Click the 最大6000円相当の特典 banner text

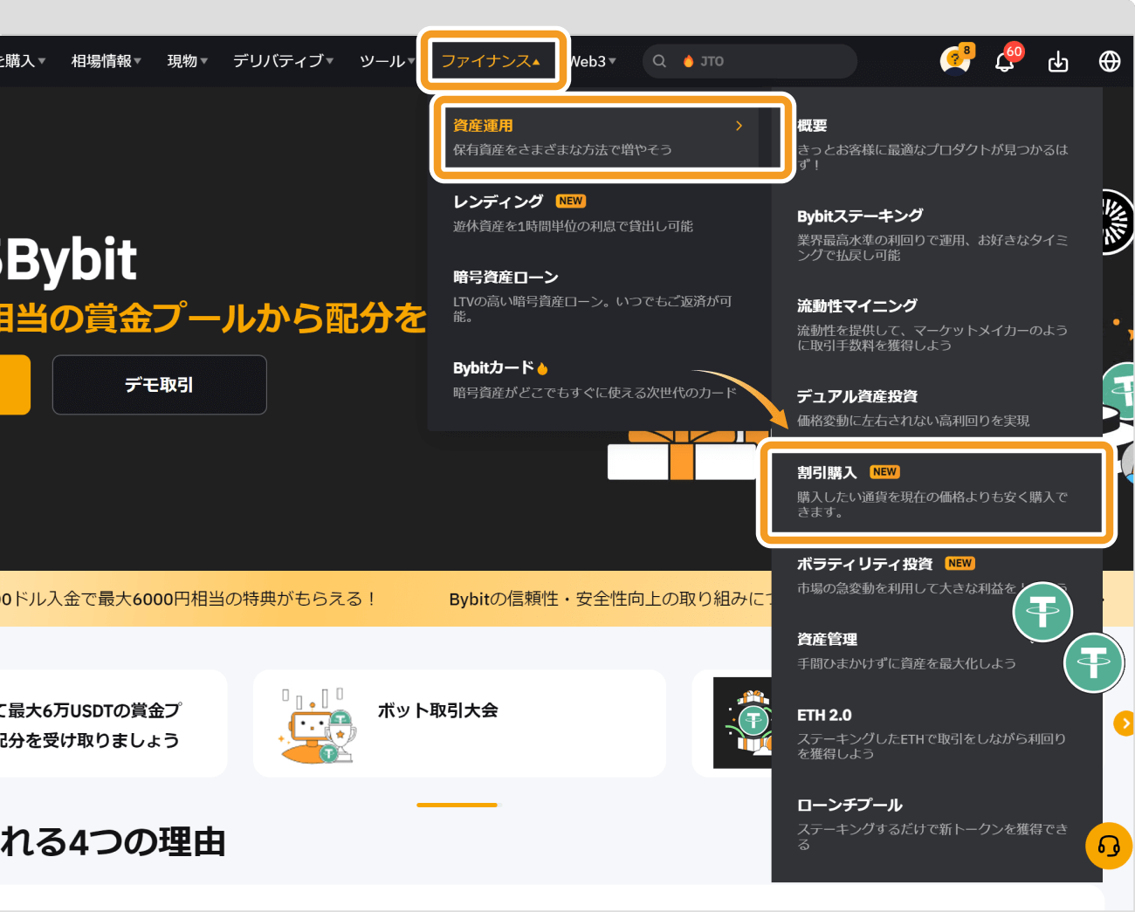point(188,599)
